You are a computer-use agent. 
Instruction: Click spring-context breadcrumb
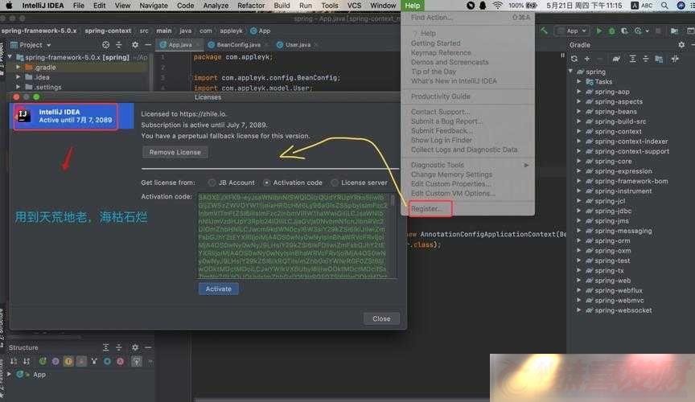tap(108, 31)
